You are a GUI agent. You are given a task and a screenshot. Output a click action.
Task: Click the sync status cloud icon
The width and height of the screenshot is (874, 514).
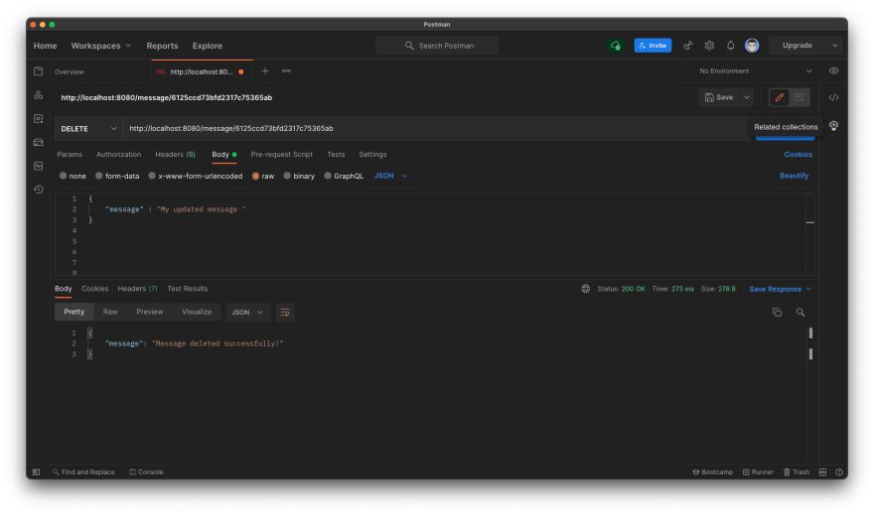616,46
